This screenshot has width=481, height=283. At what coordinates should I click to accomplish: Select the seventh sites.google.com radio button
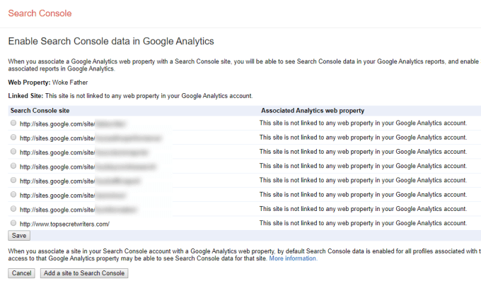tap(13, 209)
